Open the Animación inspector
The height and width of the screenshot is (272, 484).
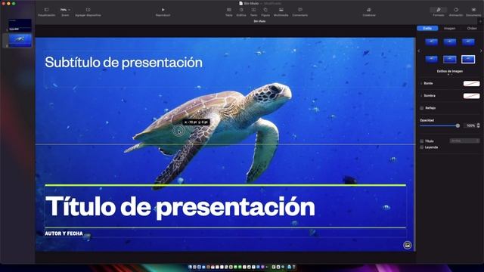coord(456,12)
